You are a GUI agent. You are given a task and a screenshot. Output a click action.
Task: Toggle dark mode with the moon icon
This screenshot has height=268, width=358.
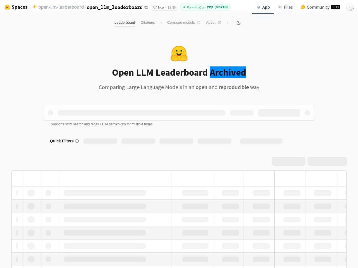239,23
